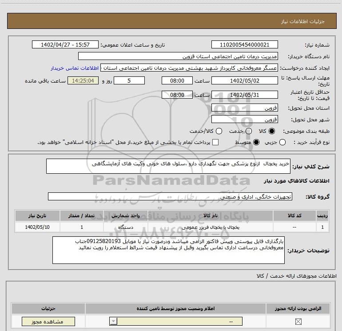The image size is (342, 331).
Task: Click the quantity cell showing 1
Action: [82, 227]
